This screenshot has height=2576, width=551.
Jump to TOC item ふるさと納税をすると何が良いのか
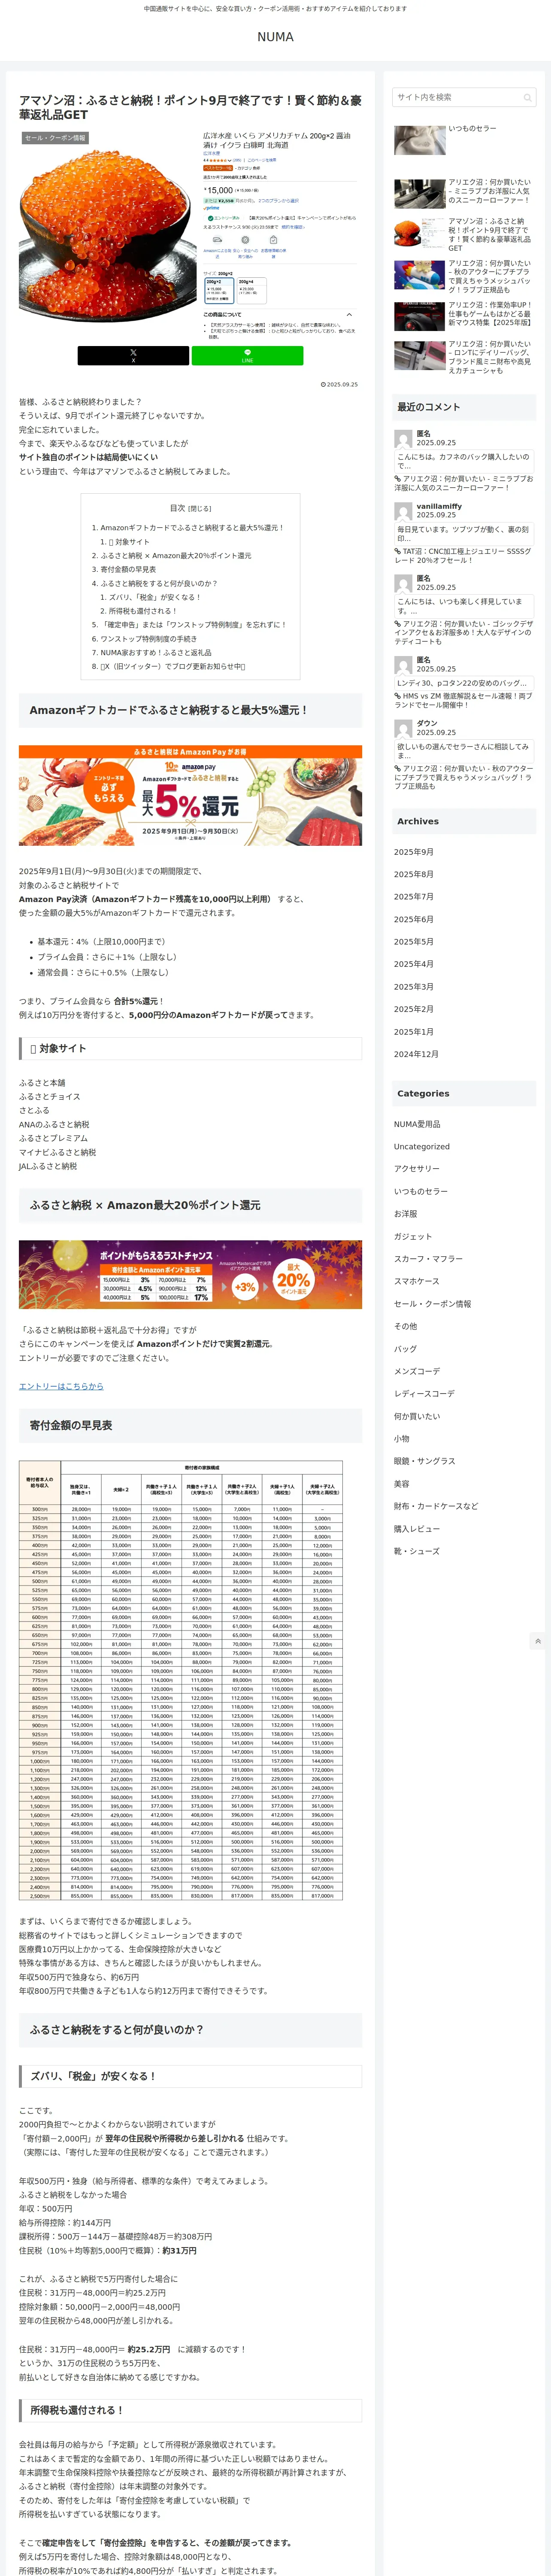point(159,584)
